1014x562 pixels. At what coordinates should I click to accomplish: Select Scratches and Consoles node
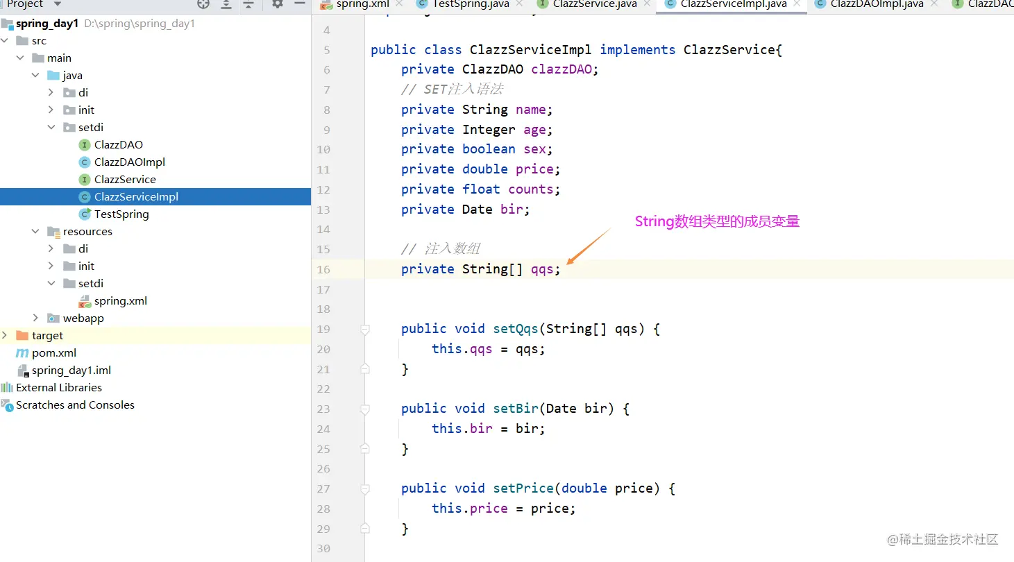click(x=75, y=405)
